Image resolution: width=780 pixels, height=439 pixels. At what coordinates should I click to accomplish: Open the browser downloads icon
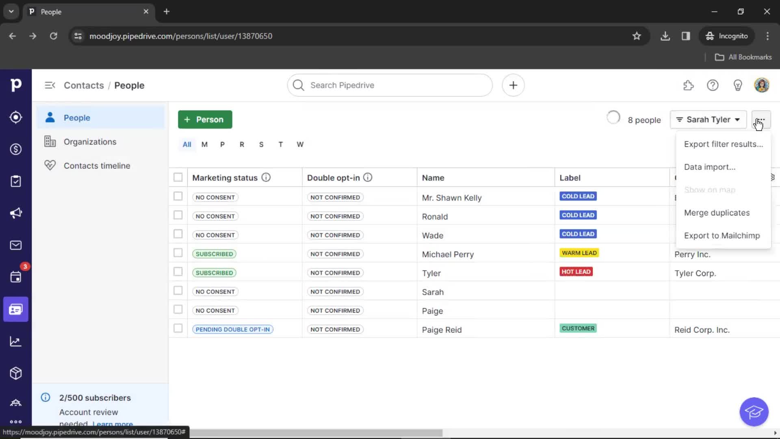(x=665, y=36)
